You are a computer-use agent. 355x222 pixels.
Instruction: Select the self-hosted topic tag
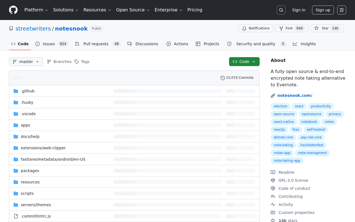pos(316,130)
